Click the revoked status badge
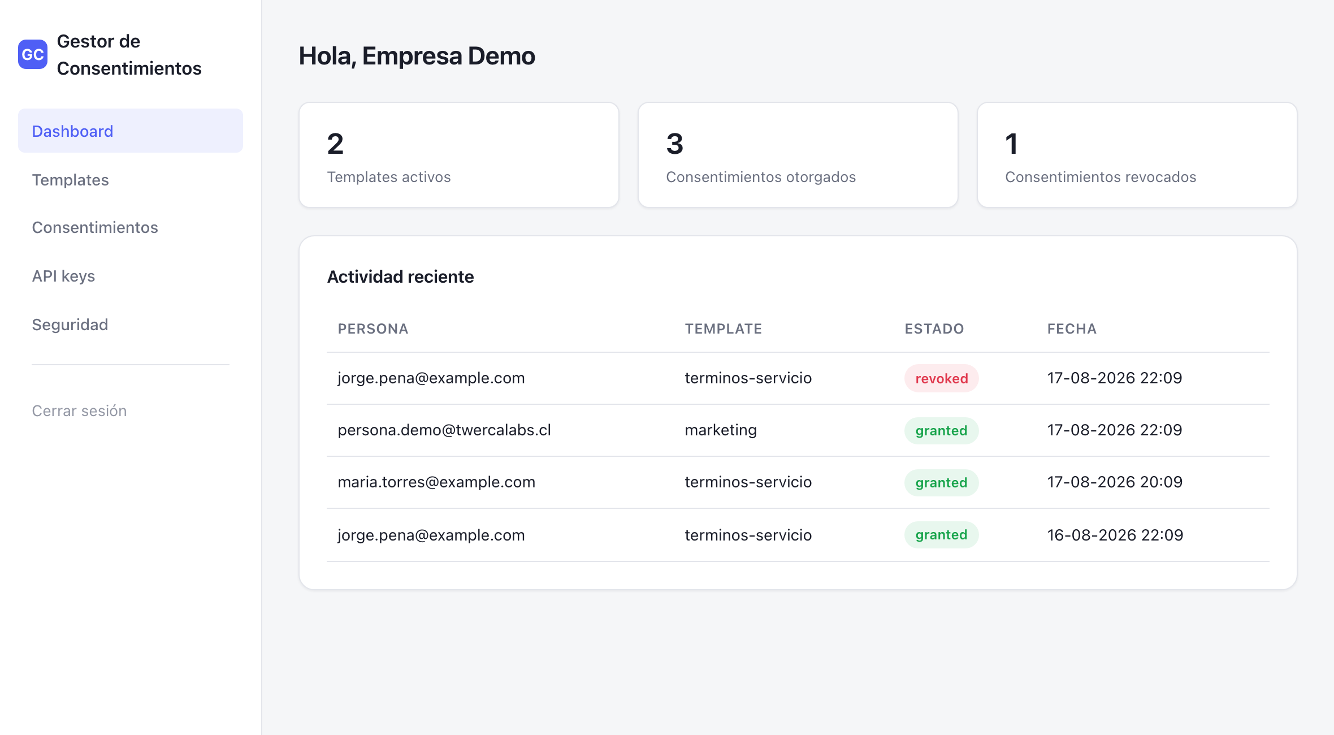The image size is (1334, 735). [x=942, y=378]
